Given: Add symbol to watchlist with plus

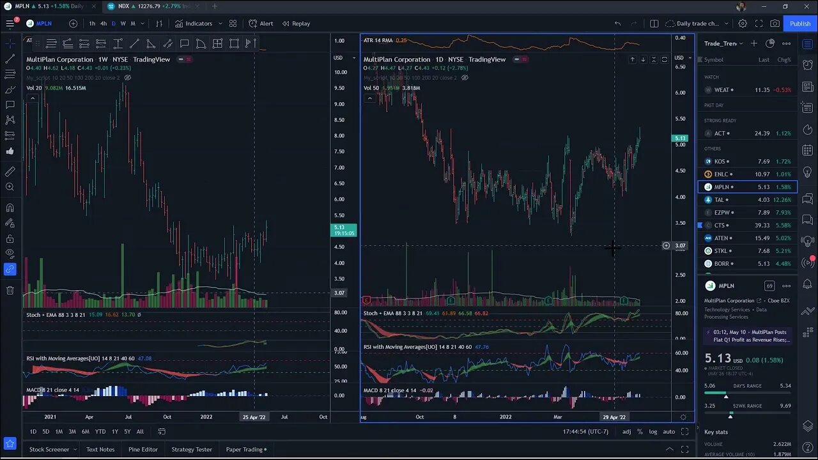Looking at the screenshot, I should [754, 43].
